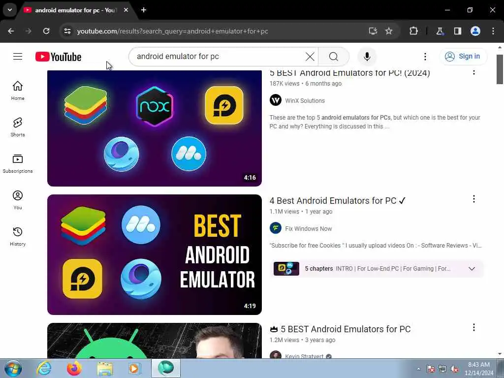
Task: Open a new browser tab
Action: click(144, 10)
